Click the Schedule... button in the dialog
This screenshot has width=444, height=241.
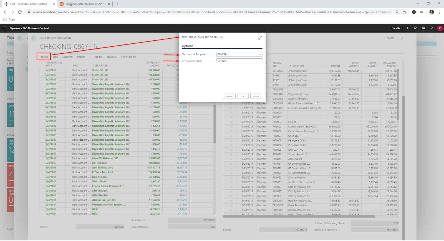tap(229, 96)
